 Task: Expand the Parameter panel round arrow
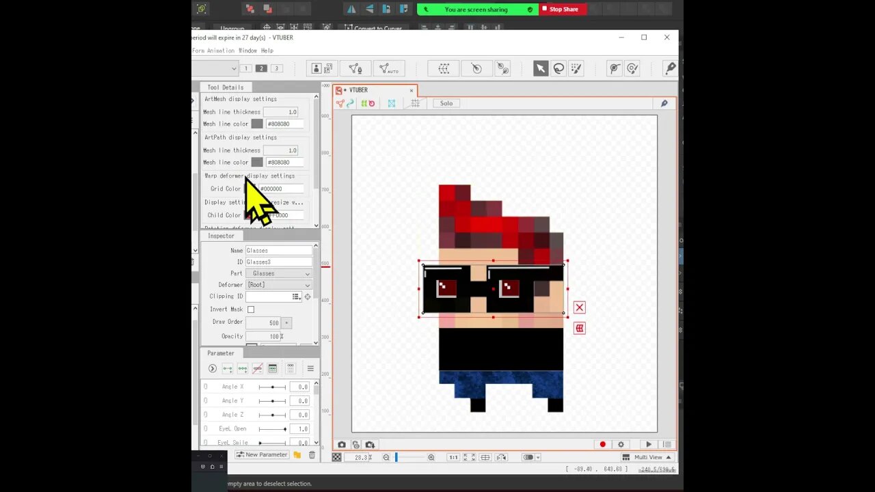pyautogui.click(x=213, y=368)
